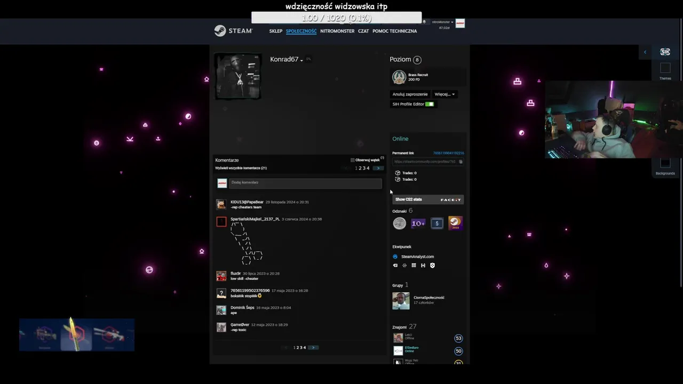Screen dimensions: 683x384
Task: Click the stream goal progress bar
Action: point(337,18)
